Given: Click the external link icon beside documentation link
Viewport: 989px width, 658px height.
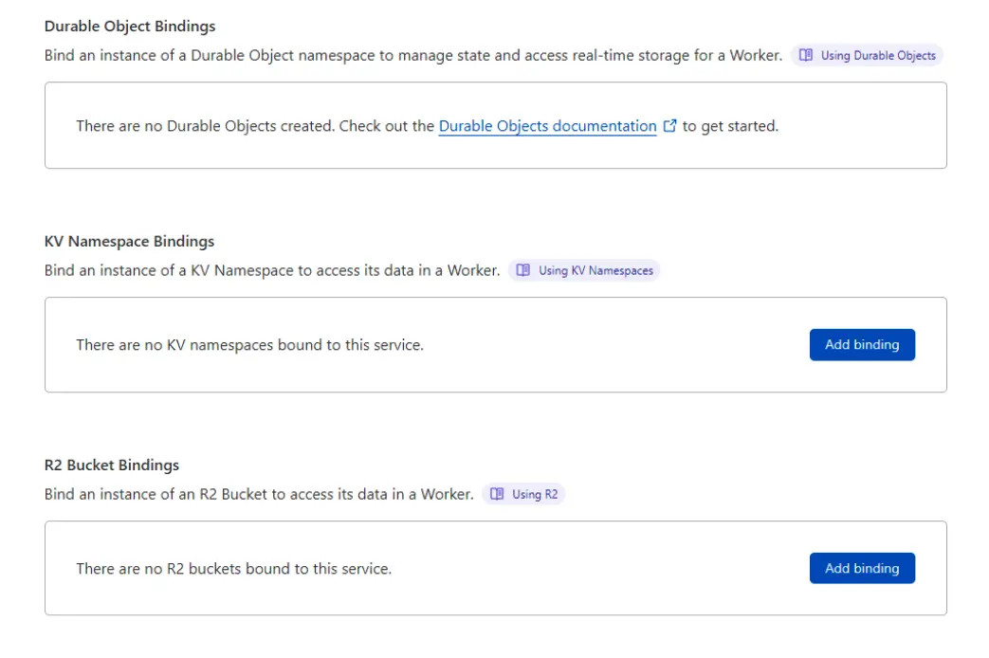Looking at the screenshot, I should [x=670, y=125].
